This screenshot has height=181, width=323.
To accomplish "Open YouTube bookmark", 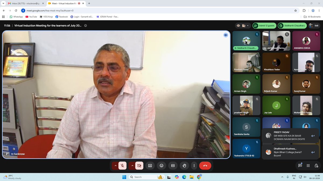I will tap(31, 17).
